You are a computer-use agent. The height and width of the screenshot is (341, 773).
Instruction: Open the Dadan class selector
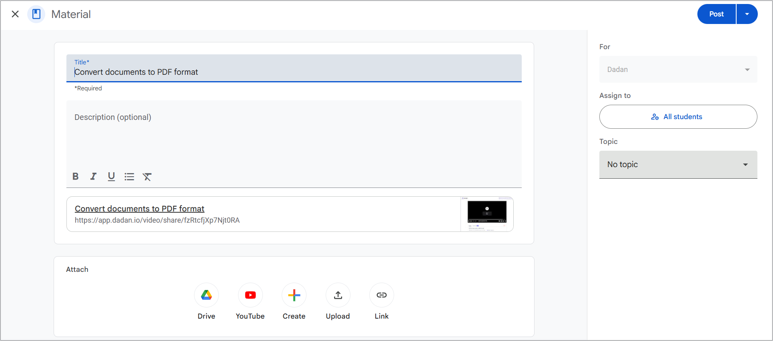point(678,70)
